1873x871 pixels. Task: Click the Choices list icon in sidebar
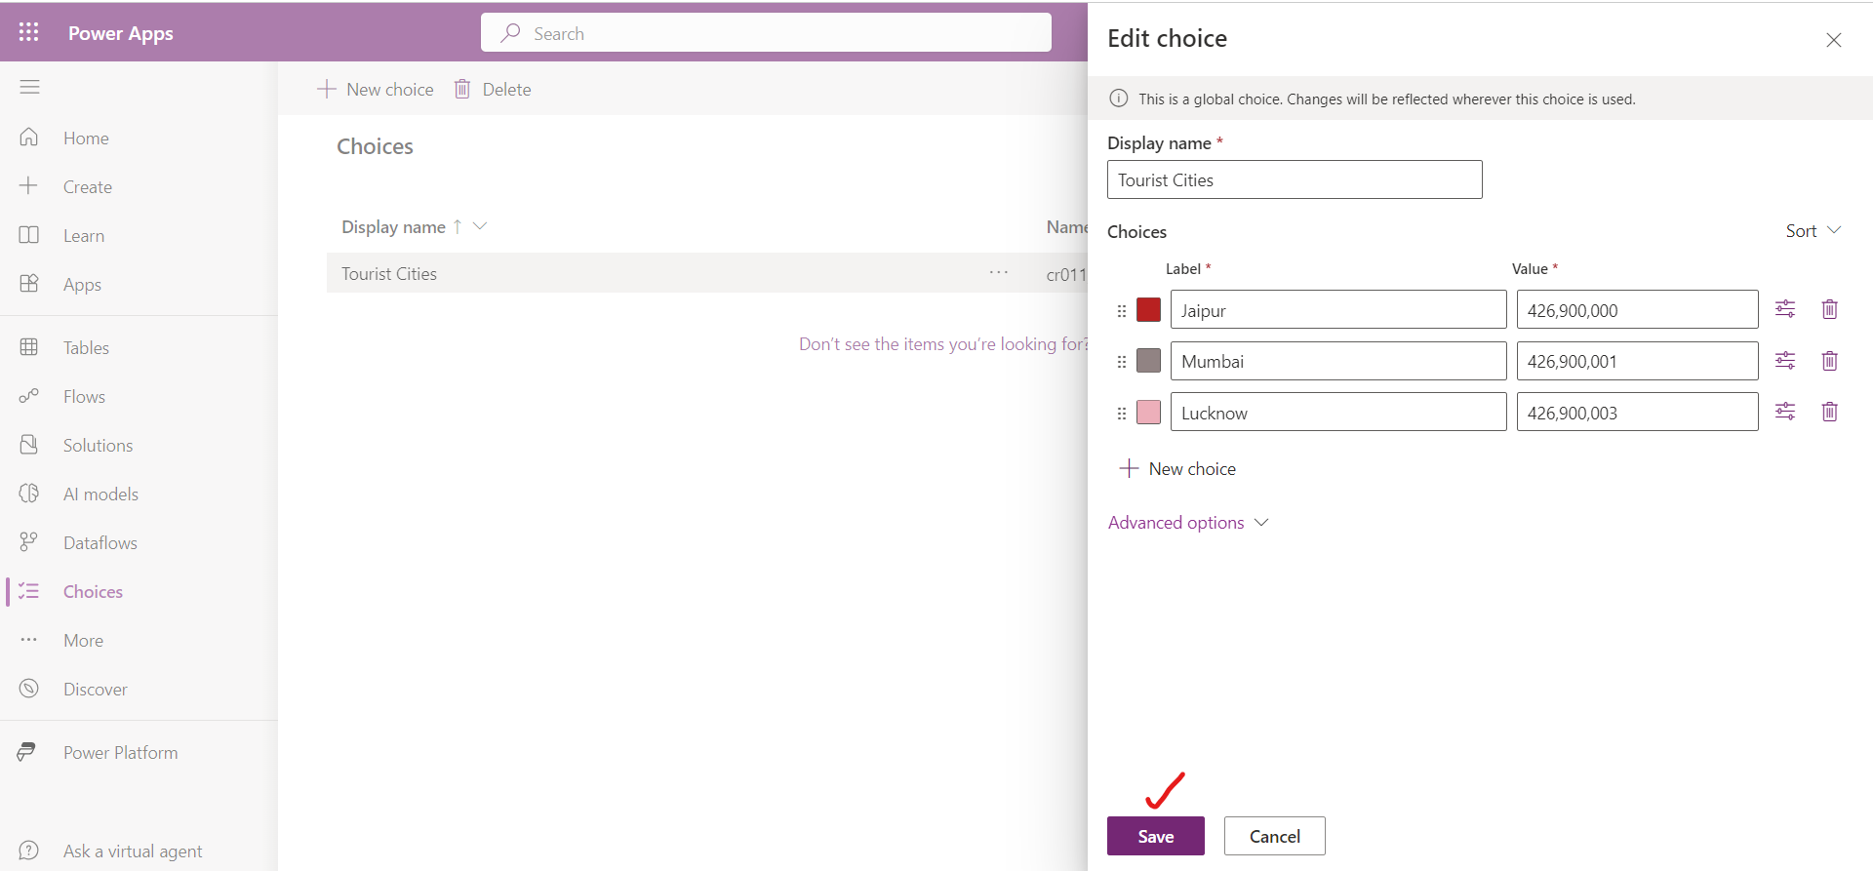point(29,591)
